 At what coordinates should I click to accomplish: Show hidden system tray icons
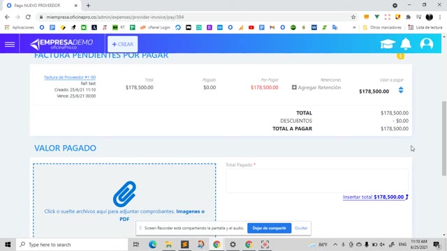click(335, 245)
